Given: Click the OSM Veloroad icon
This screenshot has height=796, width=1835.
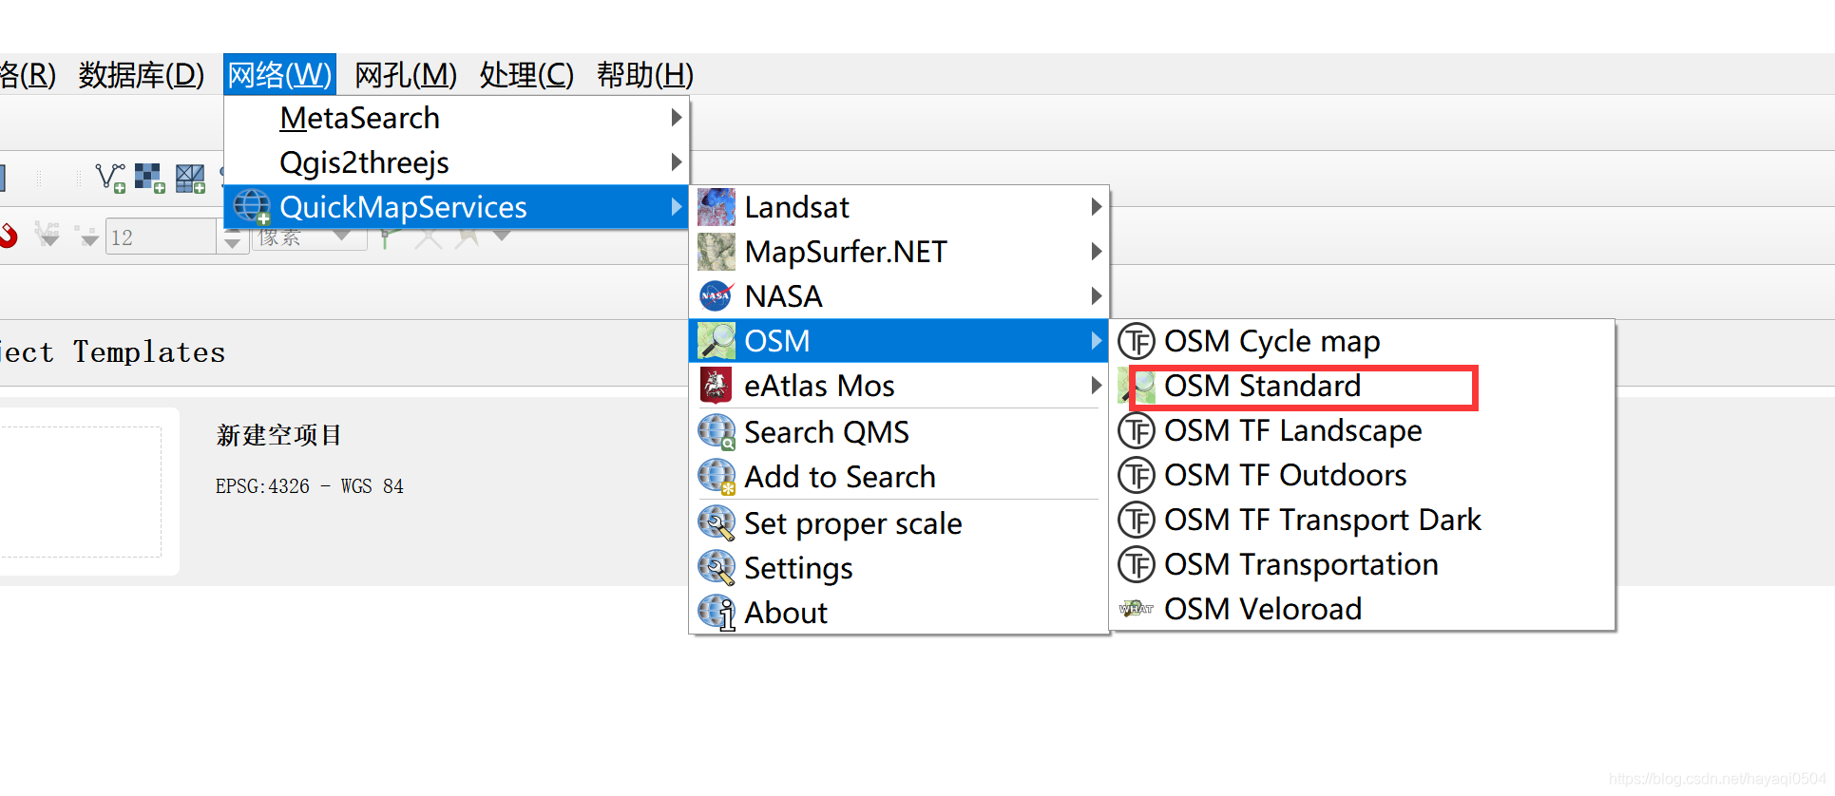Looking at the screenshot, I should pyautogui.click(x=1137, y=609).
